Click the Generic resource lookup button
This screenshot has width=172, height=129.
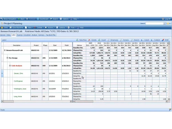tap(125, 40)
